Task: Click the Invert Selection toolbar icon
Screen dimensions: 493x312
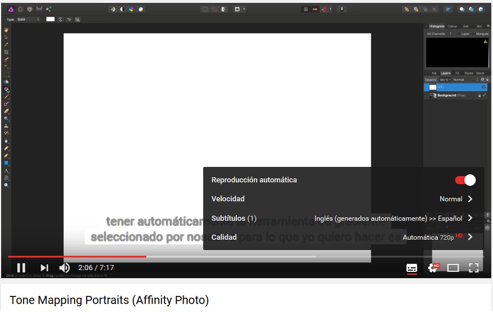Action: pos(224,9)
